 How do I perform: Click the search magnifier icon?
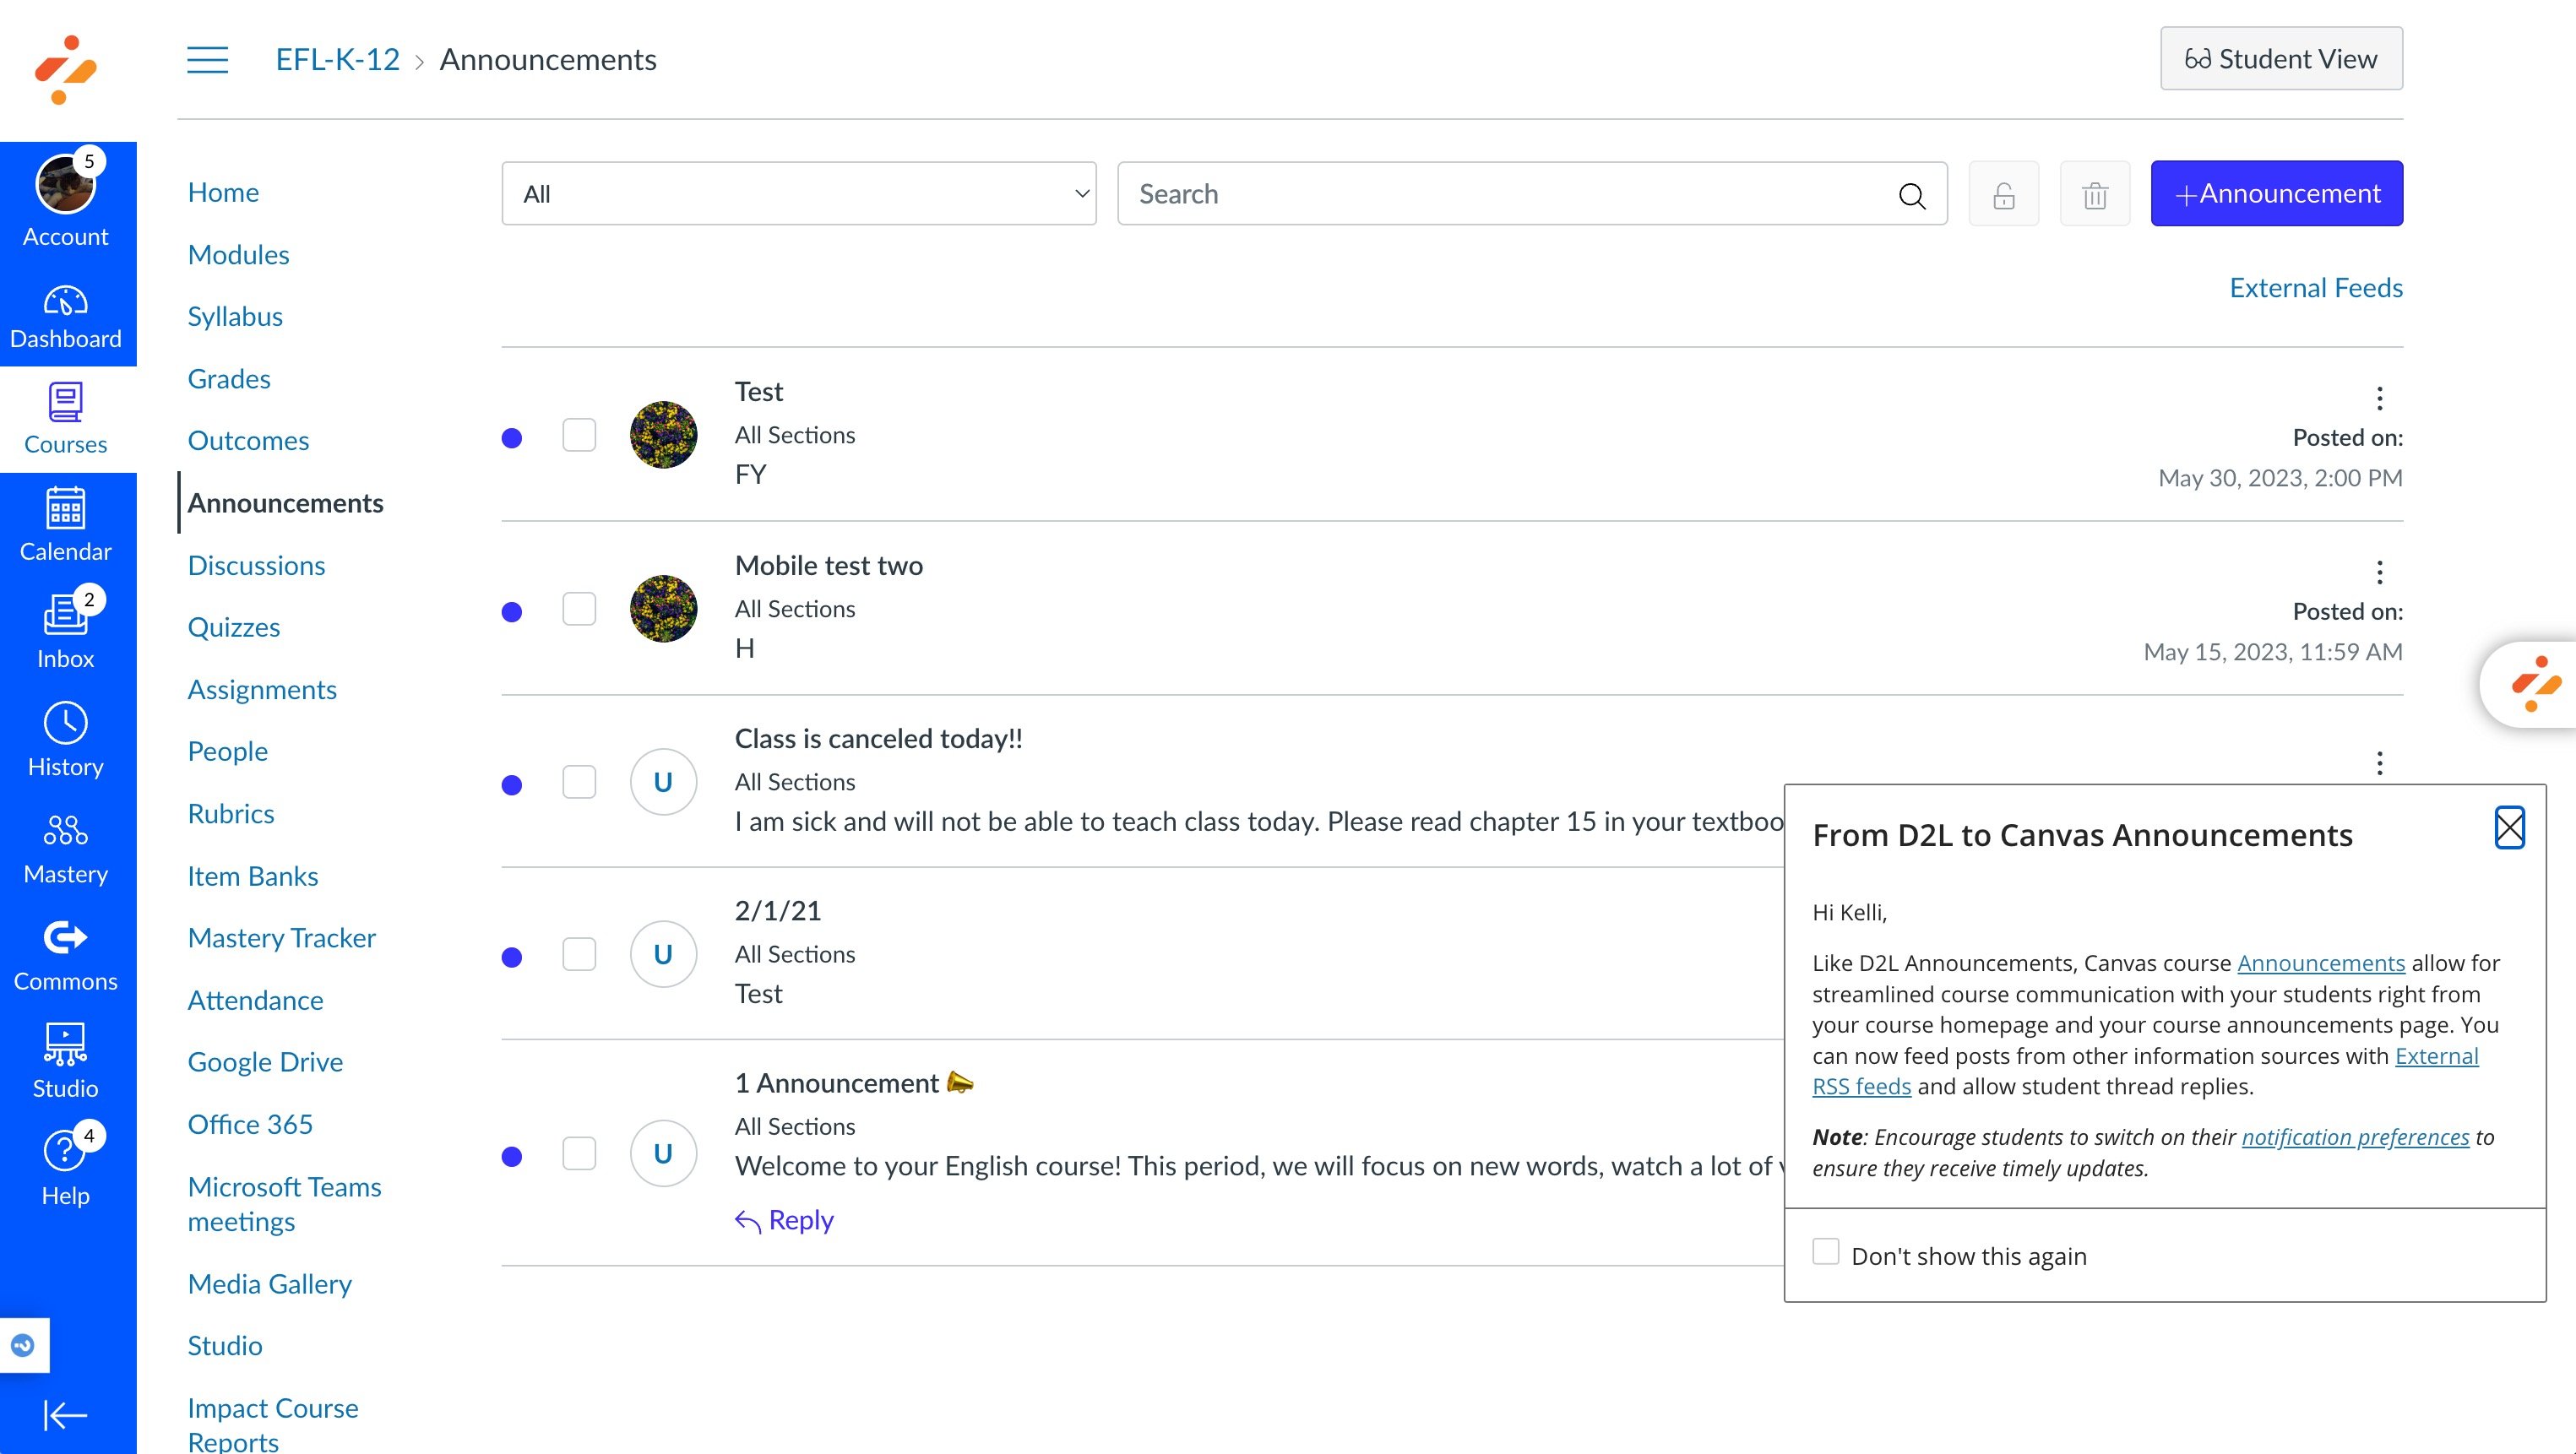(x=1911, y=195)
